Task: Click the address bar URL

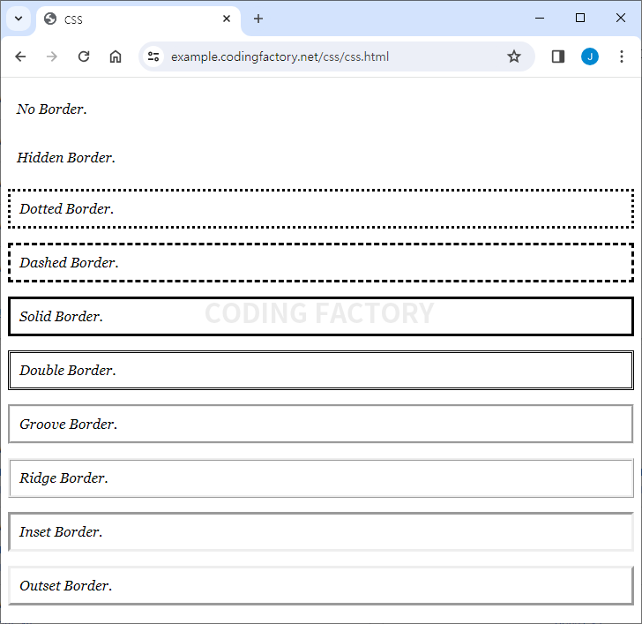Action: (x=280, y=56)
